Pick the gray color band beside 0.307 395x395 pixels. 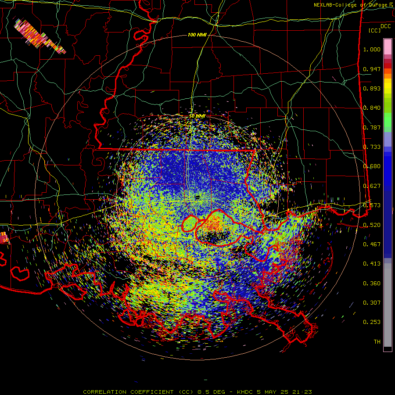click(x=388, y=305)
